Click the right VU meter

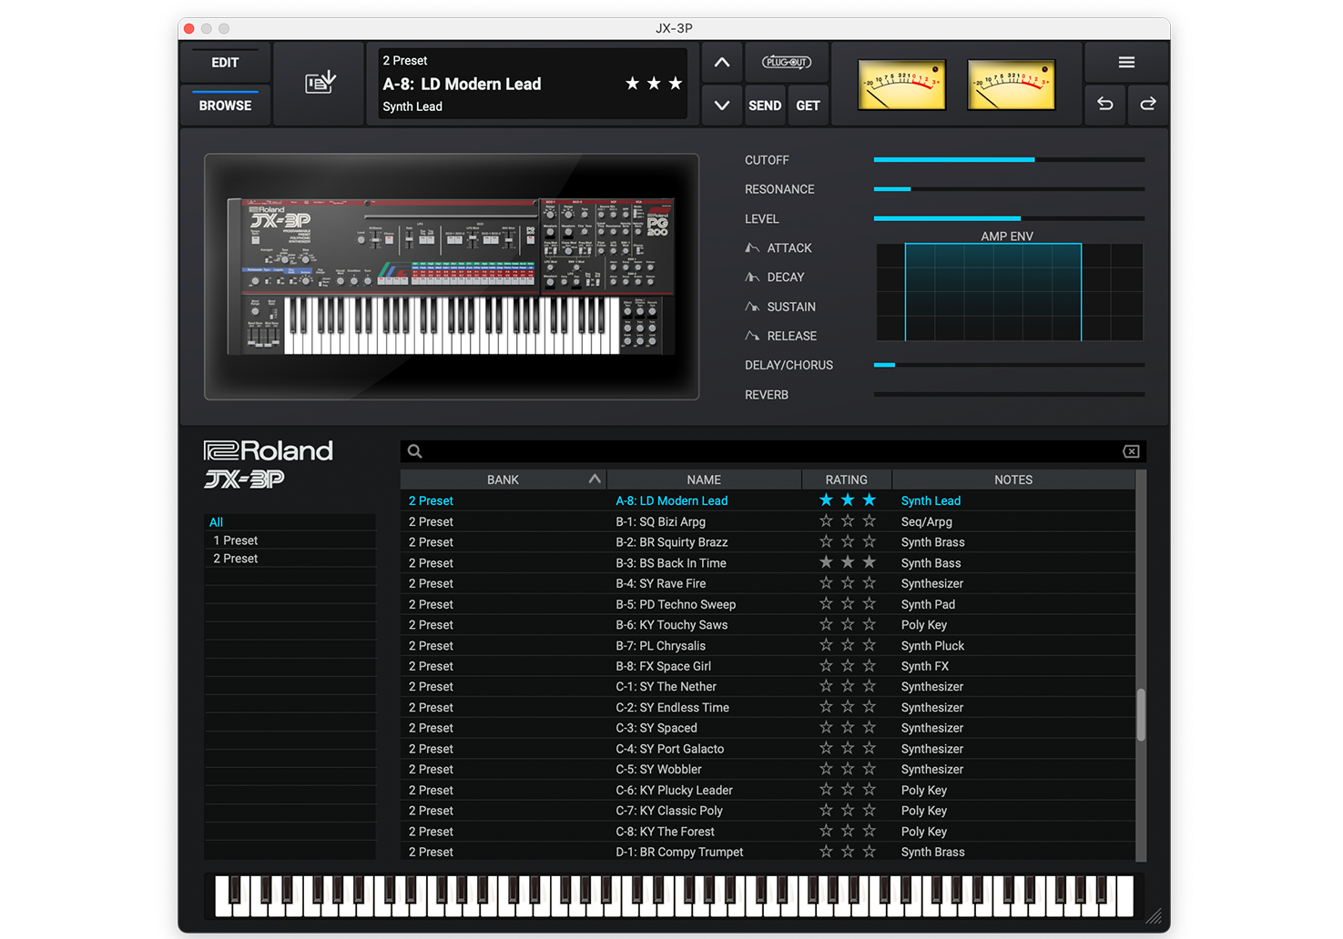click(x=1011, y=85)
